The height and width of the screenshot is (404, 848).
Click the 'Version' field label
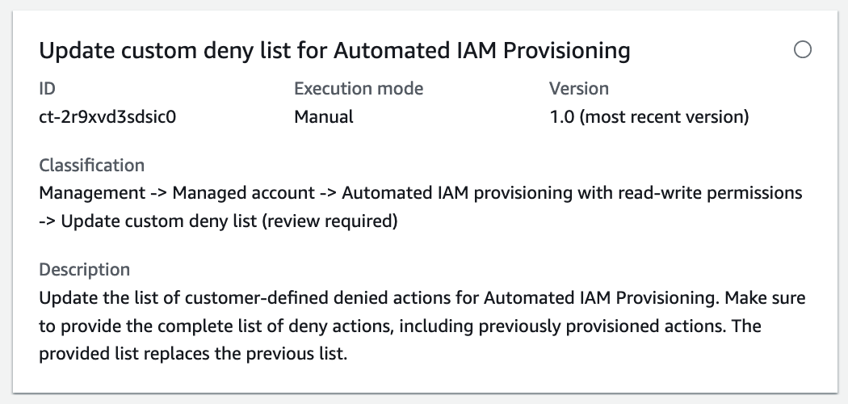pos(578,89)
